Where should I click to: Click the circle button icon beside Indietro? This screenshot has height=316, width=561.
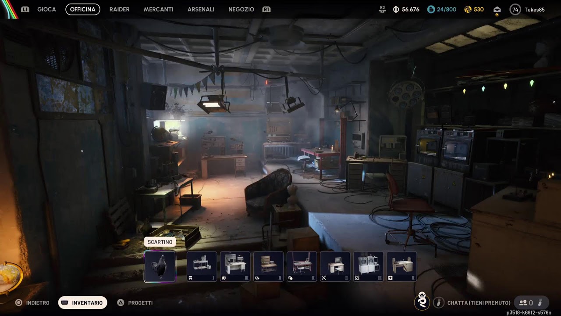(18, 303)
